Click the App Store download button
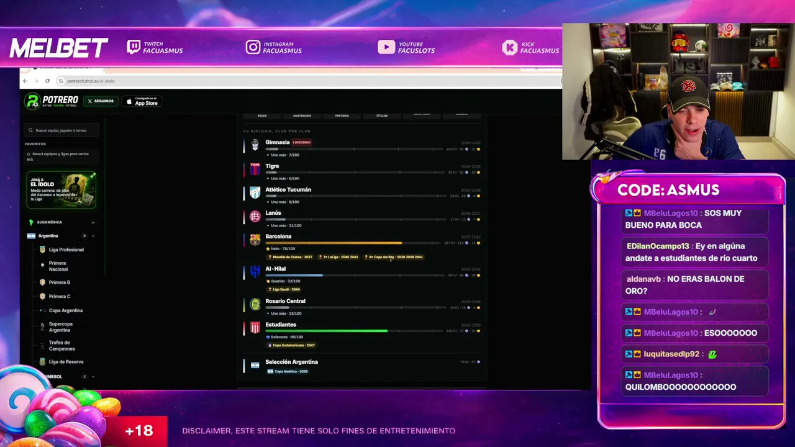This screenshot has width=795, height=447. tap(142, 101)
